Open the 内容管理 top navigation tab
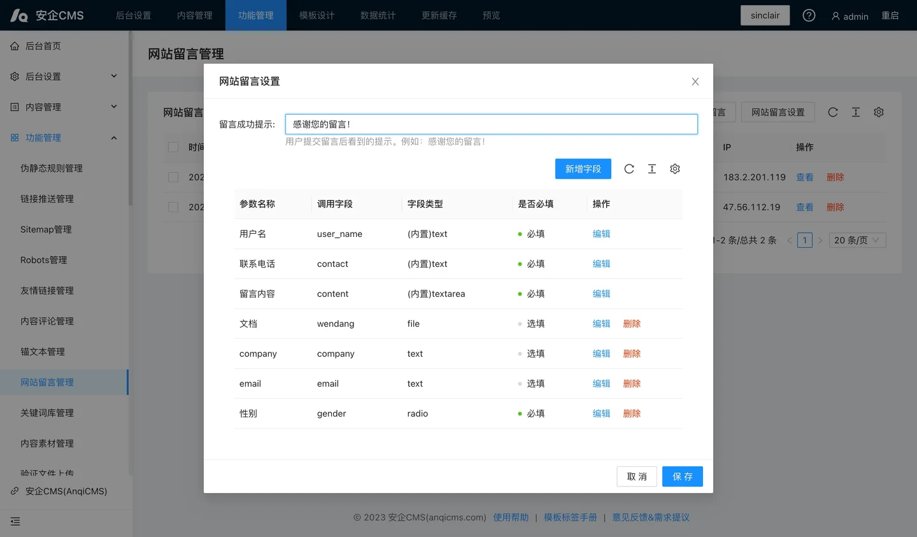 coord(195,15)
